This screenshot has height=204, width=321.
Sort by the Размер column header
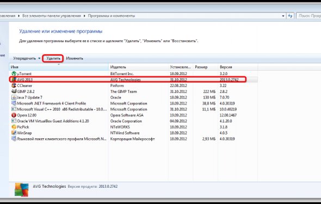pyautogui.click(x=206, y=67)
